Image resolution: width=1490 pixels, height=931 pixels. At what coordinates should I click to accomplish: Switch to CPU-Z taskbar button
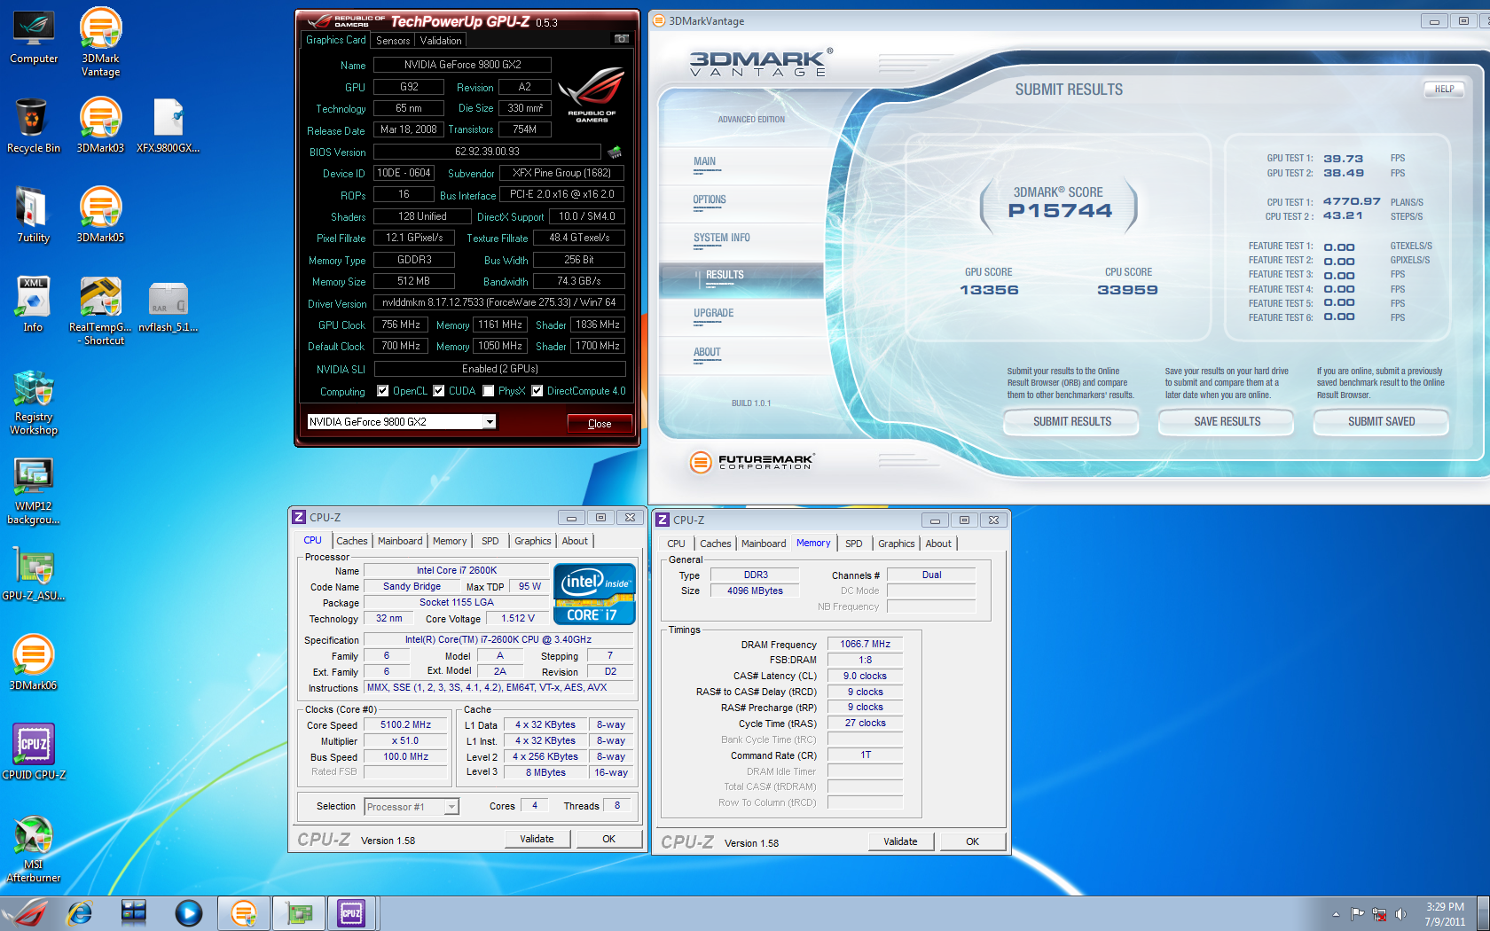click(352, 913)
